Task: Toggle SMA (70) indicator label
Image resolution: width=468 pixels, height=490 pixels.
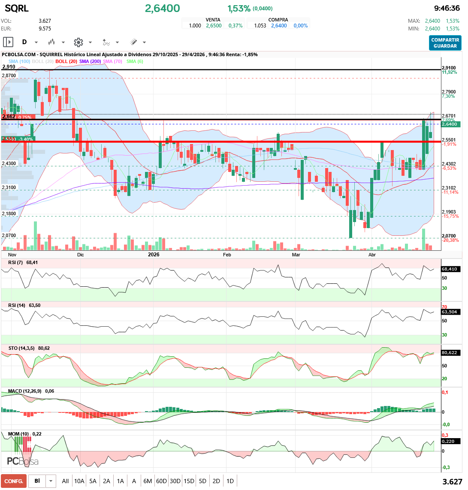Action: tap(112, 61)
